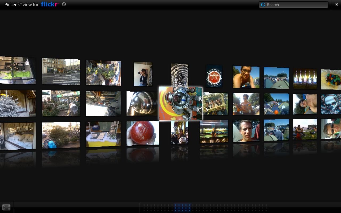Open the colorful candies thumbnail
This screenshot has width=341, height=213.
pyautogui.click(x=331, y=79)
